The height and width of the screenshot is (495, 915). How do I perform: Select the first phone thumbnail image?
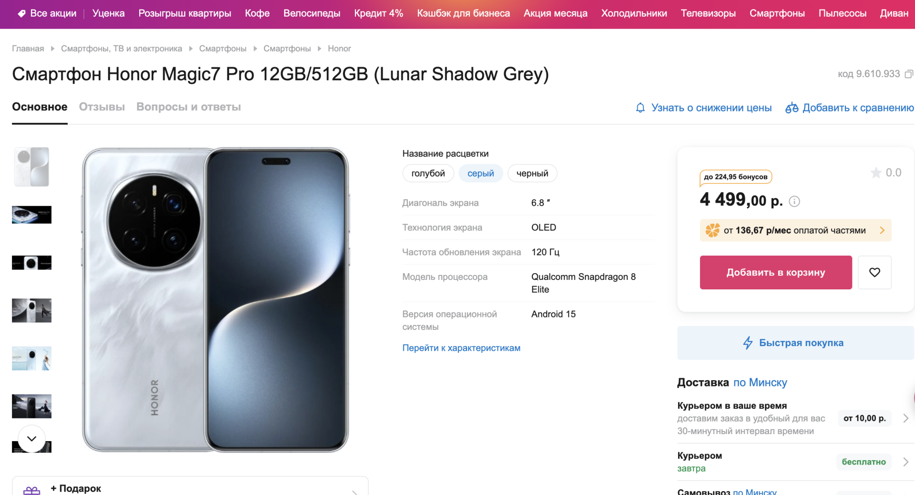[x=31, y=167]
